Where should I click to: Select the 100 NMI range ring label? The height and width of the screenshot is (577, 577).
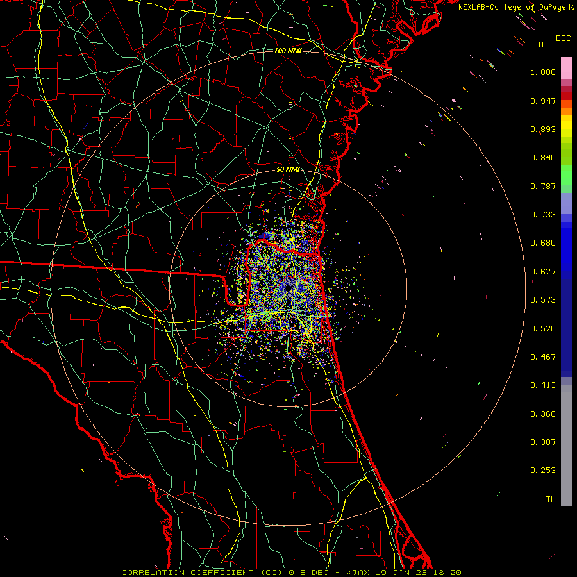[288, 51]
